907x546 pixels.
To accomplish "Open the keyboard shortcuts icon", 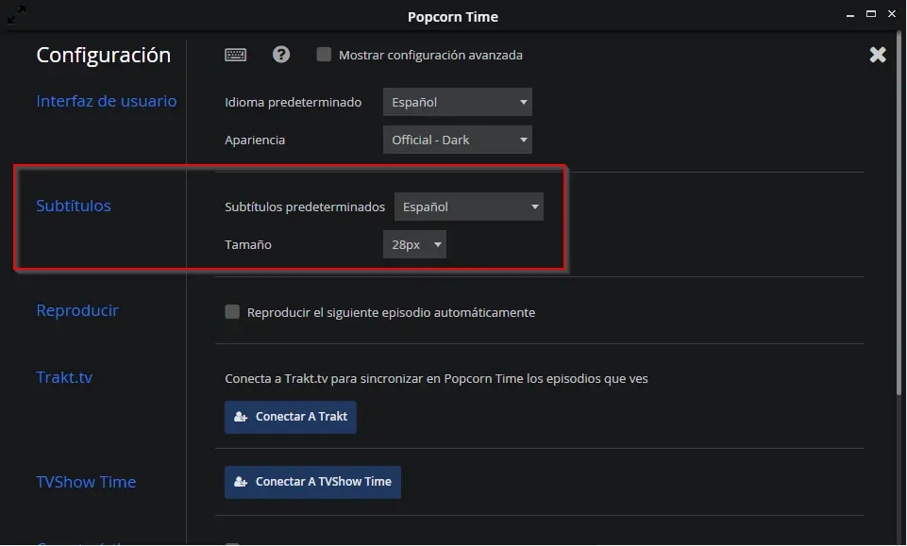I will [x=235, y=55].
